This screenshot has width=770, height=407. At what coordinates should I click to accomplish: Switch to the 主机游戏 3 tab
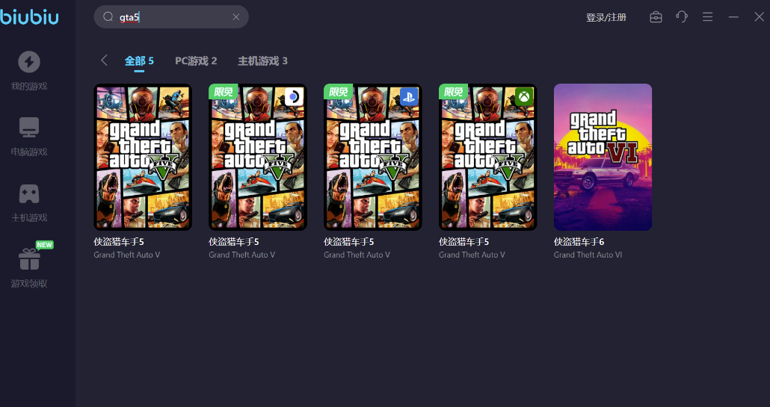262,61
